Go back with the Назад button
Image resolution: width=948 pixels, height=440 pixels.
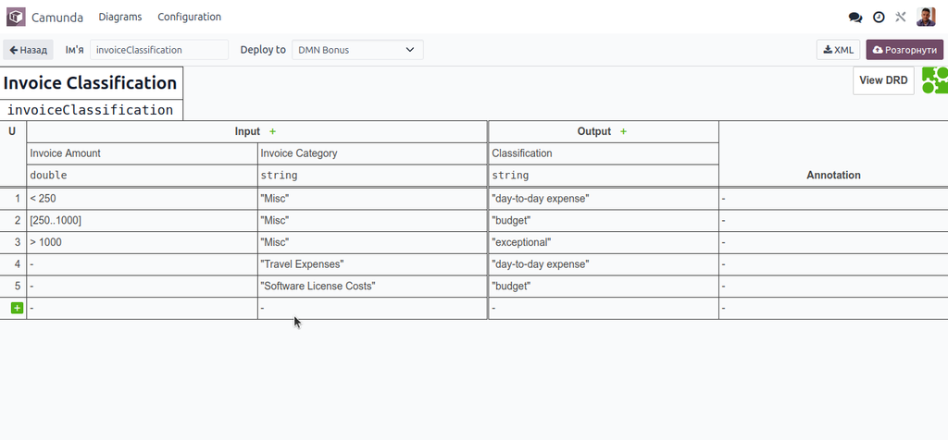pyautogui.click(x=29, y=50)
